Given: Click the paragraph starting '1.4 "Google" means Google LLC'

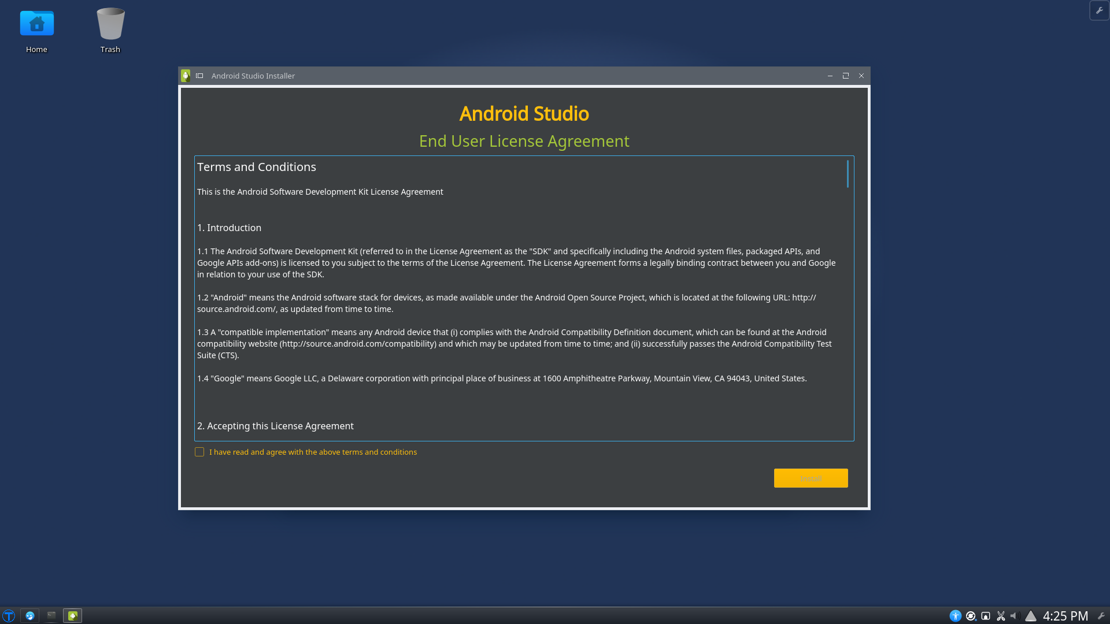Looking at the screenshot, I should 502,378.
